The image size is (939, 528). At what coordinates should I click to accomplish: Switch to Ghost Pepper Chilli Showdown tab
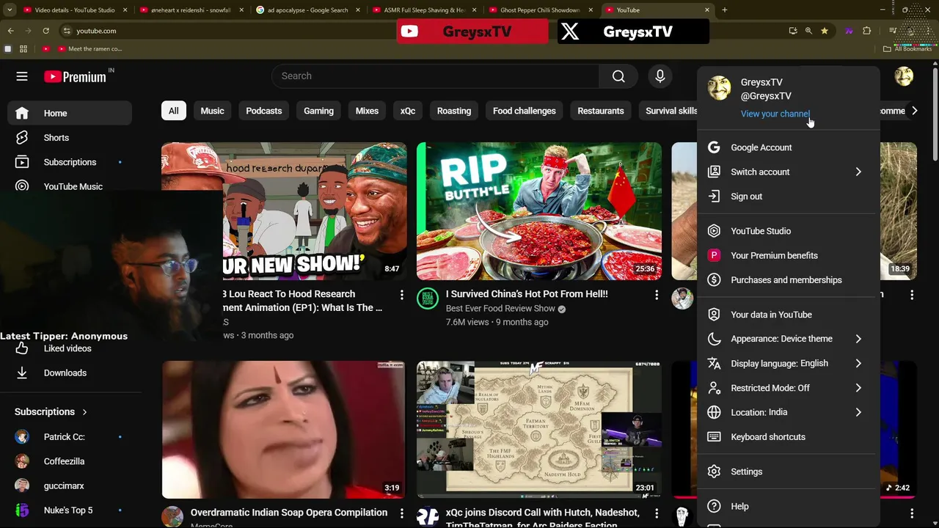tap(540, 10)
